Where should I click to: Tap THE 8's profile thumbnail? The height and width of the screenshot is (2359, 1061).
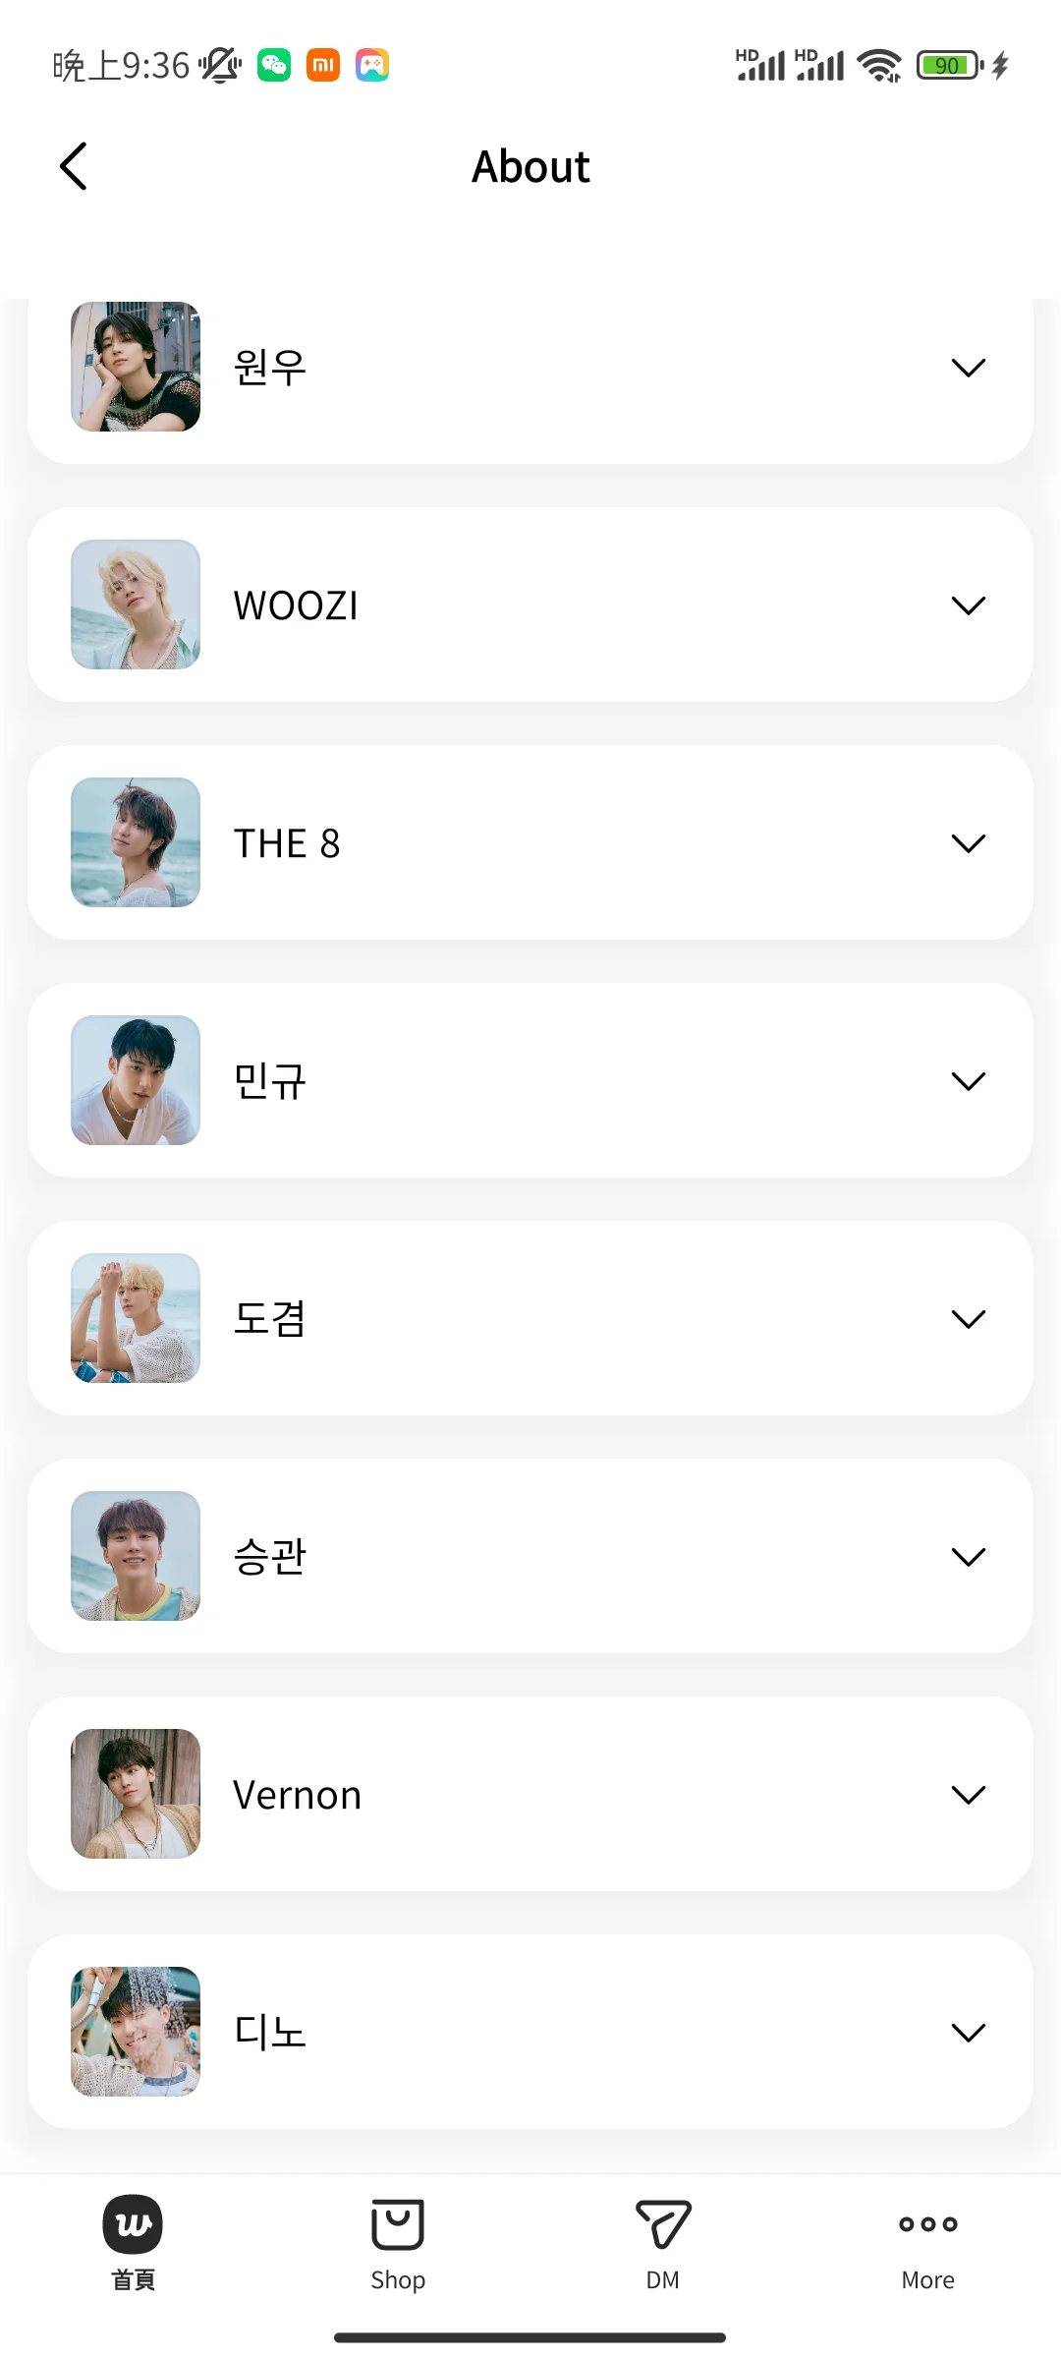[x=136, y=842]
